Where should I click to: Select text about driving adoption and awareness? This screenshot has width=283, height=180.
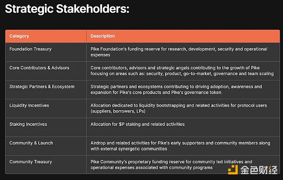tap(176, 90)
